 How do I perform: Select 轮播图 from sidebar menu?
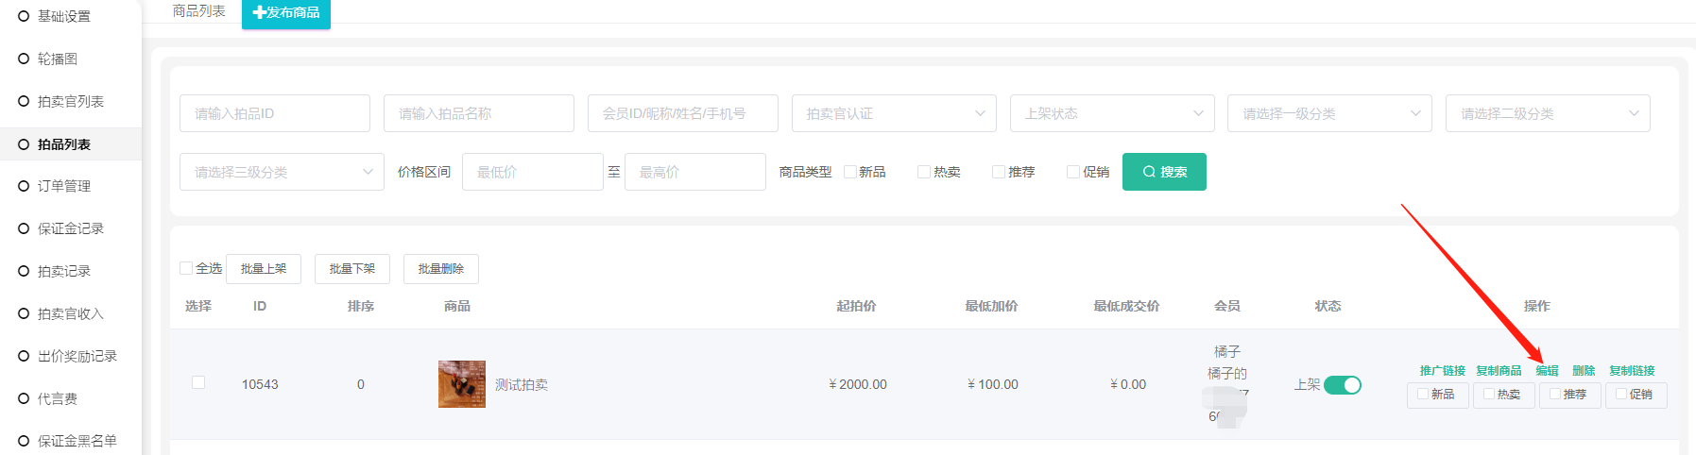pos(58,59)
